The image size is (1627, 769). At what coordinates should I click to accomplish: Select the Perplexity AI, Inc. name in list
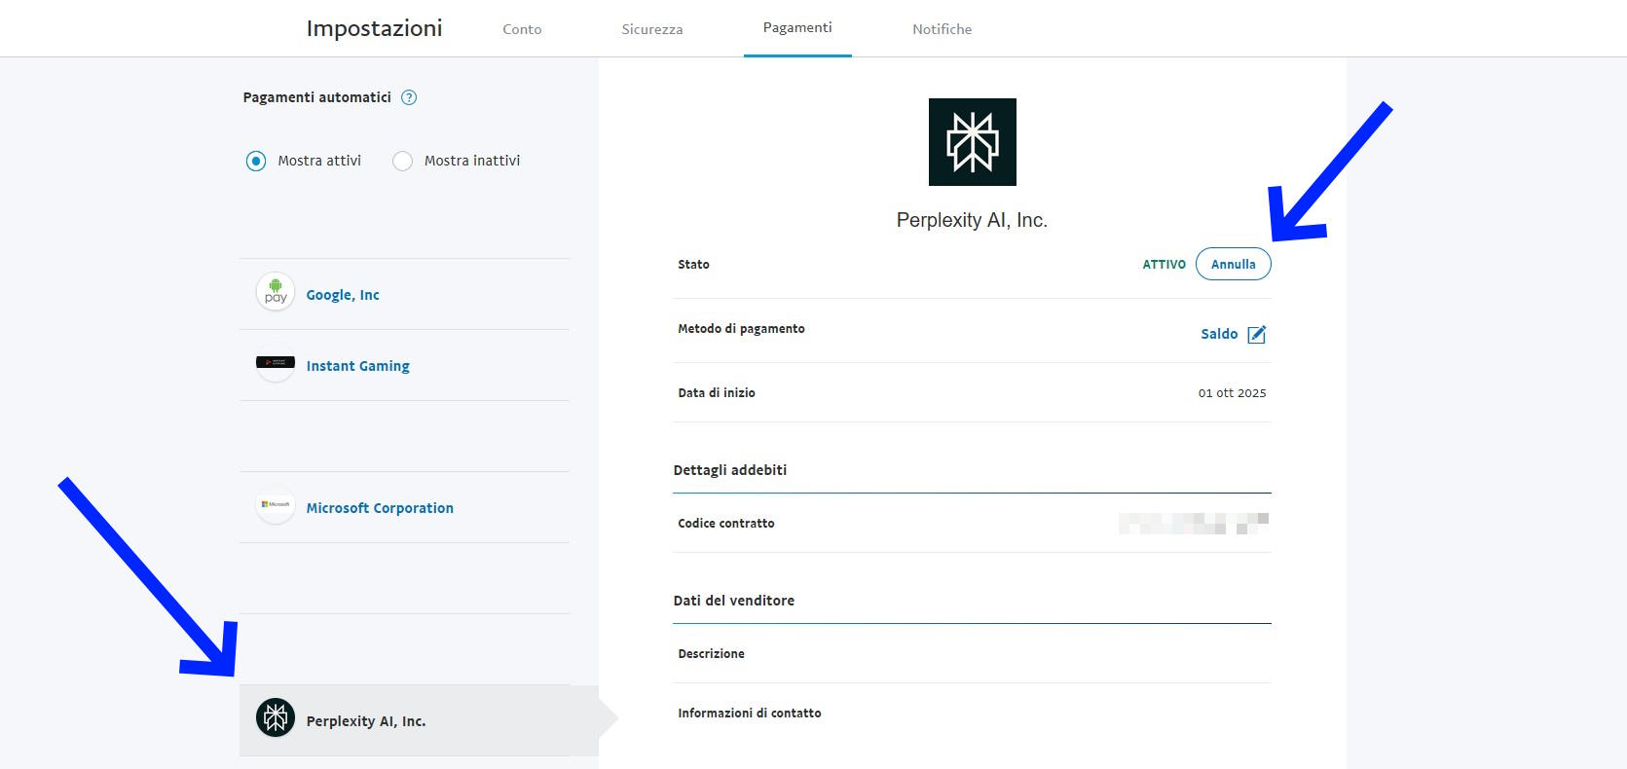[366, 721]
